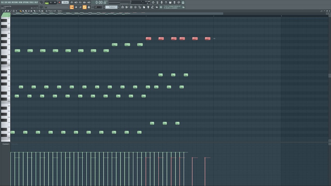Screen dimensions: 331x186
Task: Adjust the main pitch knob
Action: pyautogui.click(x=41, y=7)
